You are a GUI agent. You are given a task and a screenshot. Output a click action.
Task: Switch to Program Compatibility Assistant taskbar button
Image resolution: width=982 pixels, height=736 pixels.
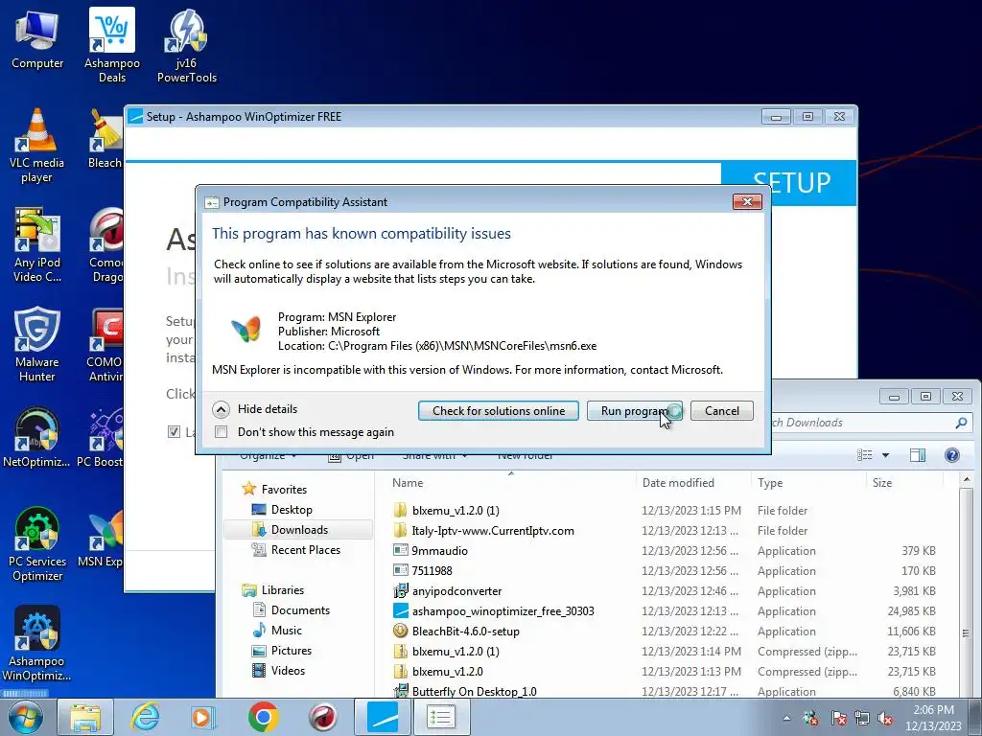441,717
